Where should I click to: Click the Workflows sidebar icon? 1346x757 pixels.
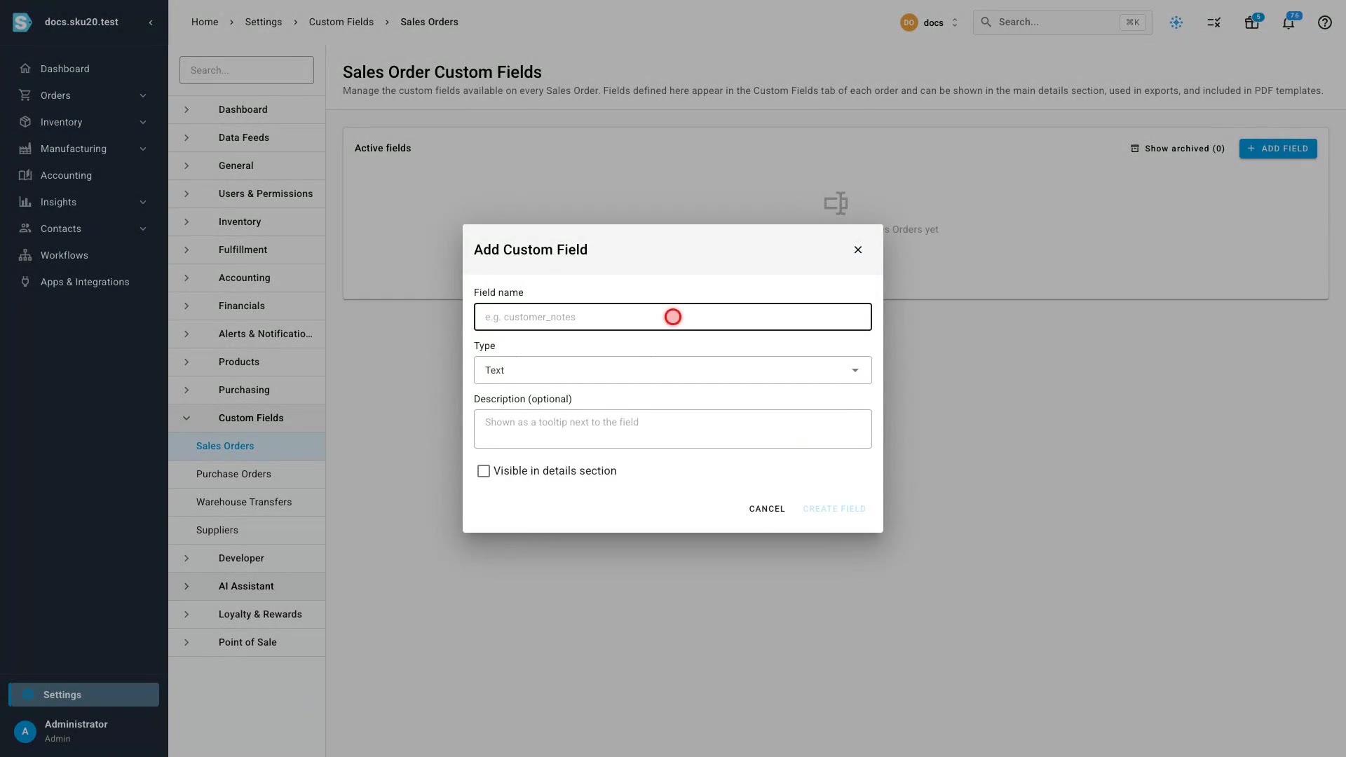click(25, 255)
